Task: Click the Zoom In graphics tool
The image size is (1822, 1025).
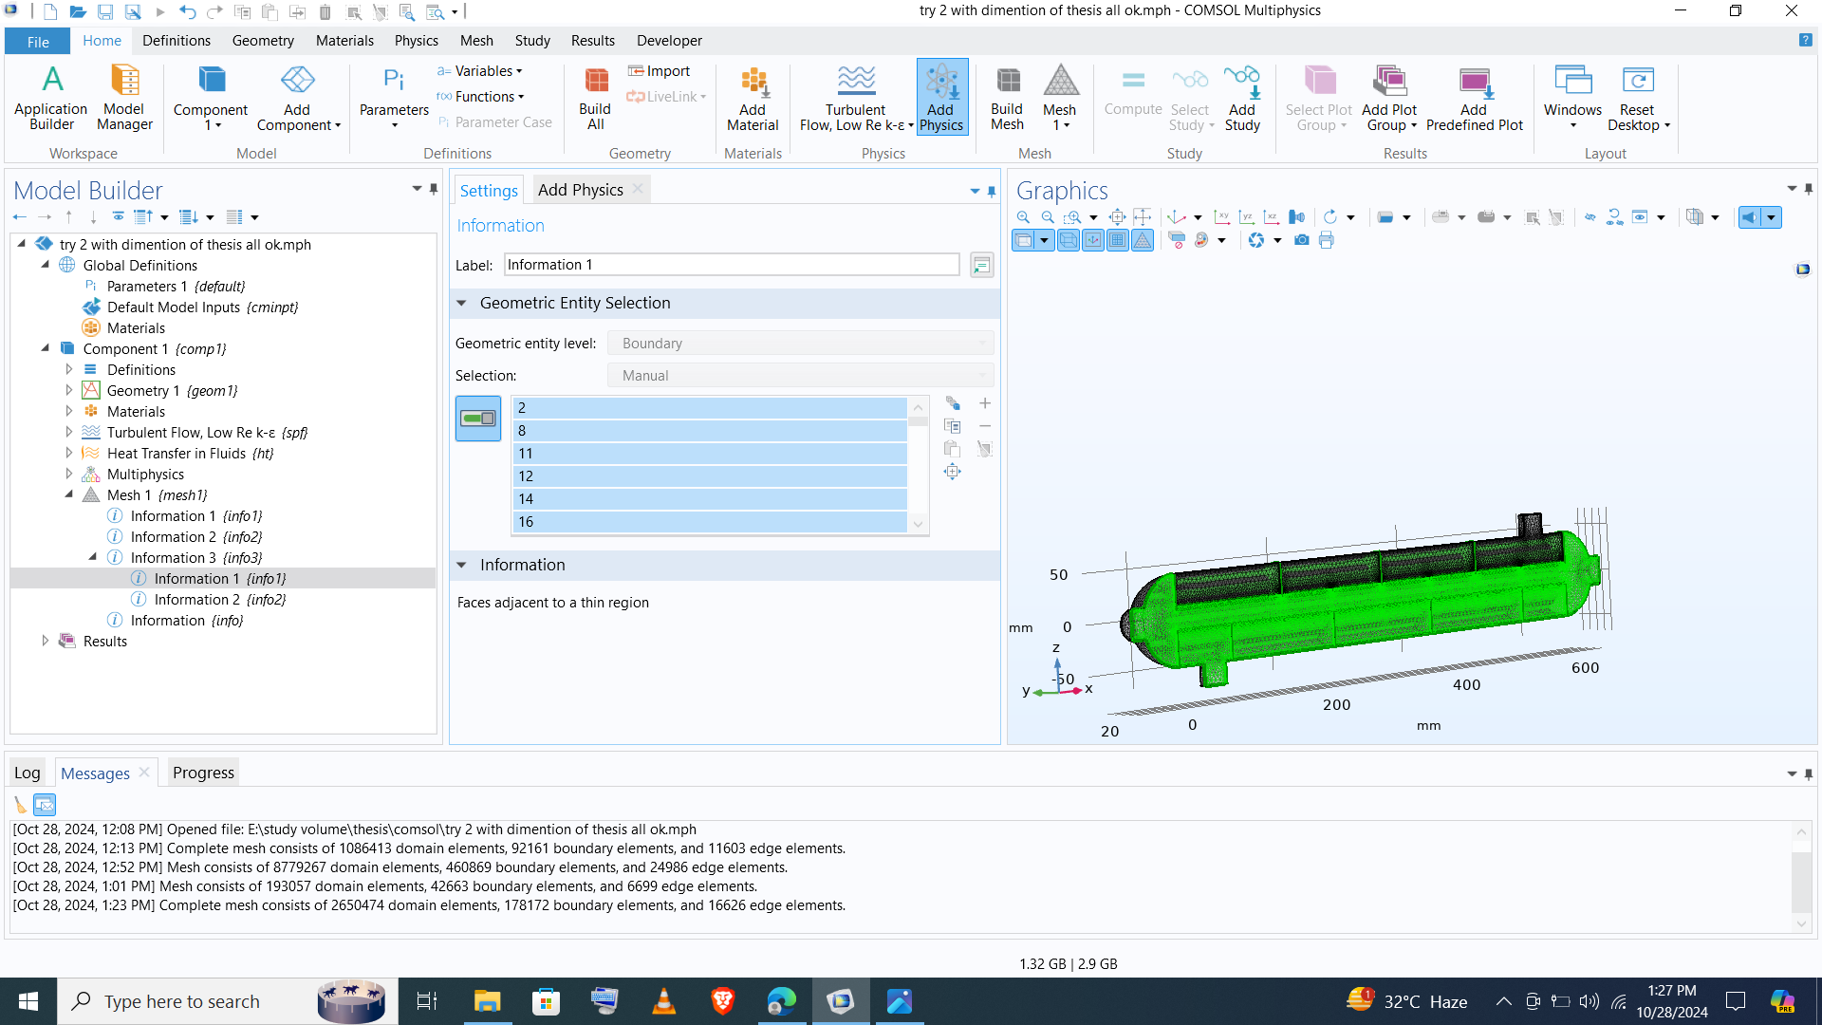Action: pos(1023,217)
